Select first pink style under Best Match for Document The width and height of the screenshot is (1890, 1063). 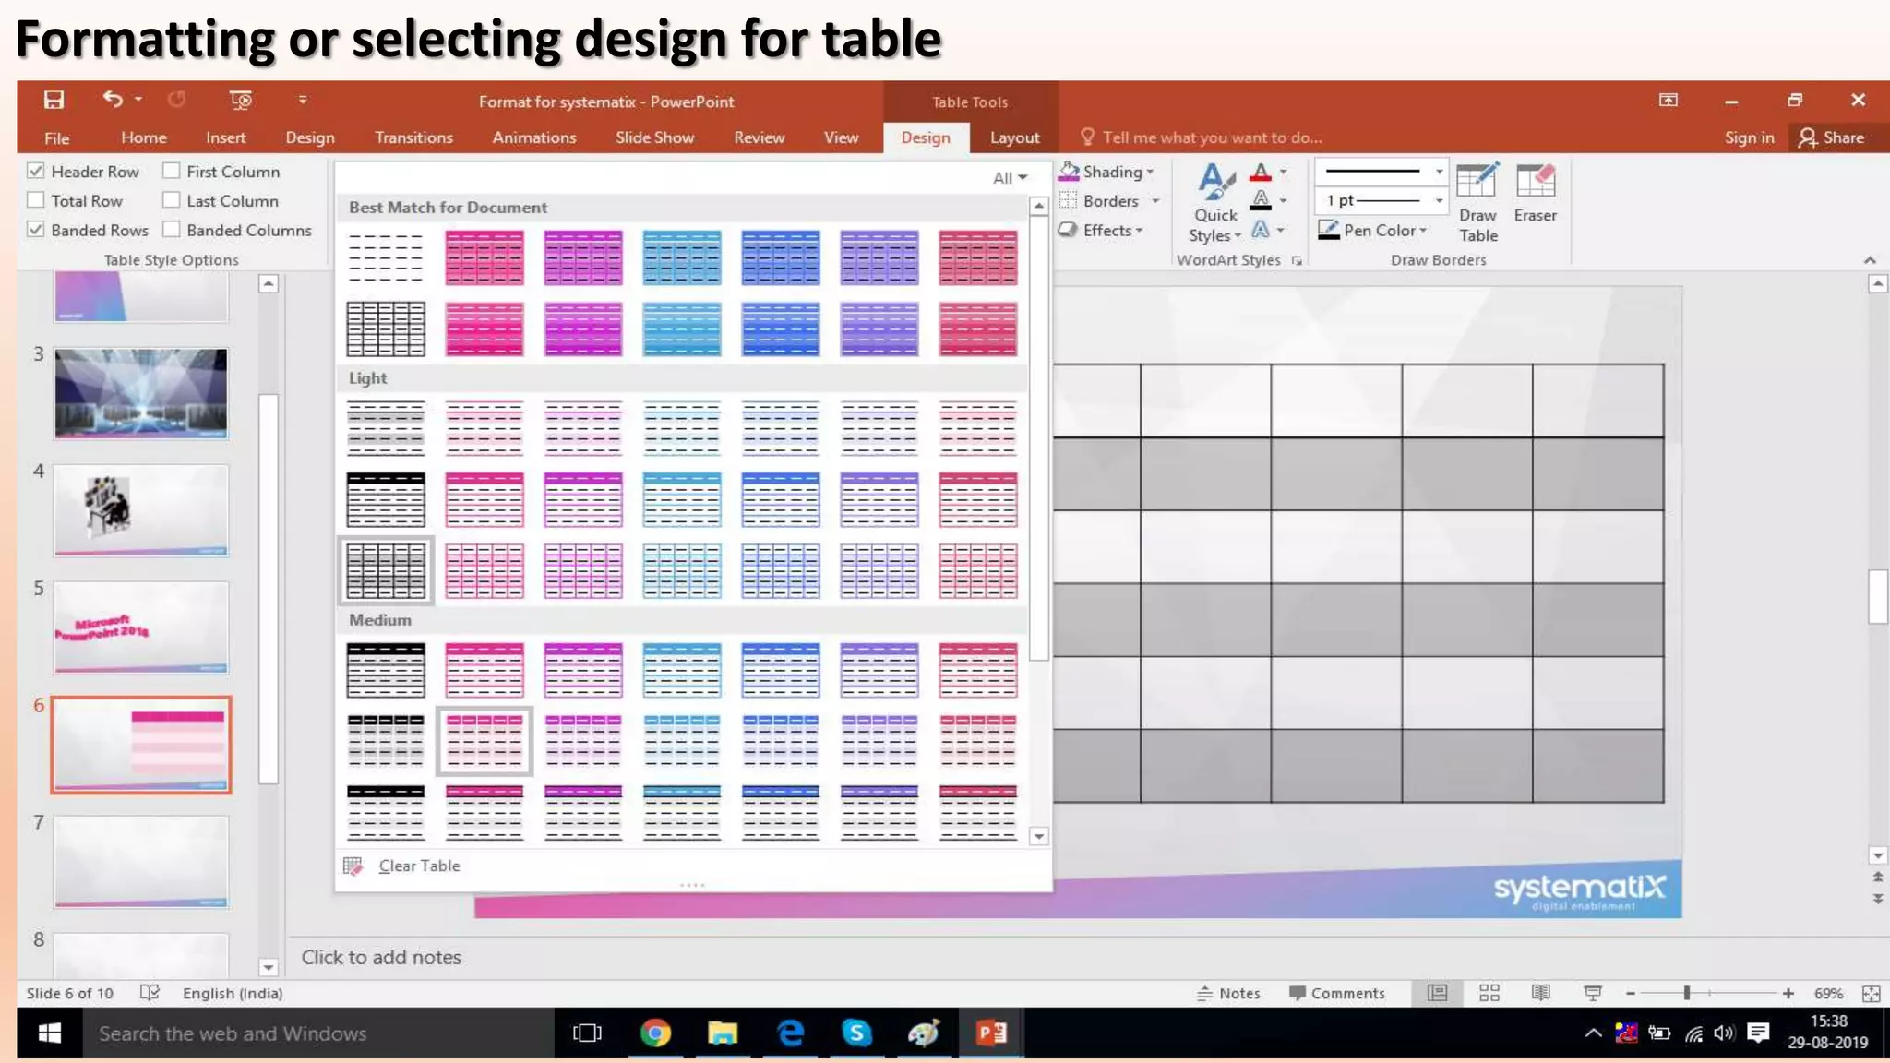(484, 257)
